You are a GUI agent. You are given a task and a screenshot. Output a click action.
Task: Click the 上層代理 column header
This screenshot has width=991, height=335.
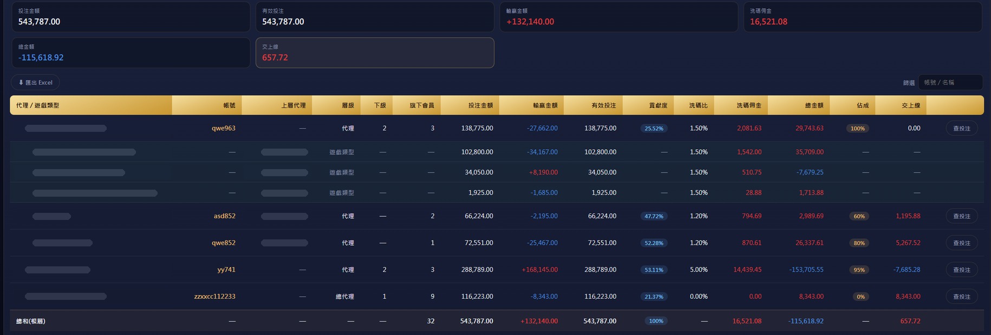click(x=277, y=105)
